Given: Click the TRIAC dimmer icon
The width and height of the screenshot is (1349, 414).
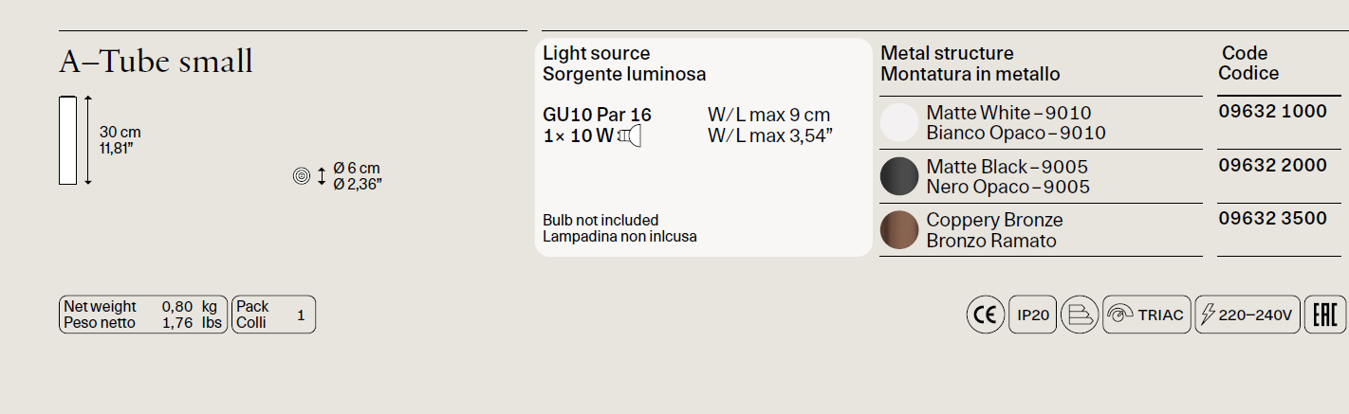Looking at the screenshot, I should click(x=1147, y=315).
